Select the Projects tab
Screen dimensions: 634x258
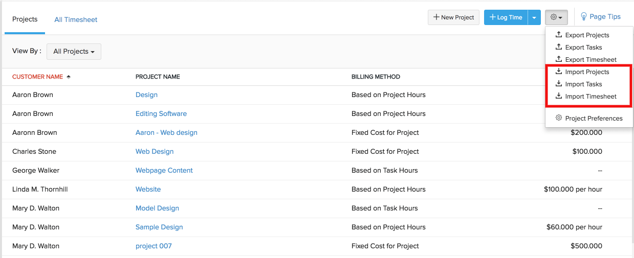(x=25, y=19)
